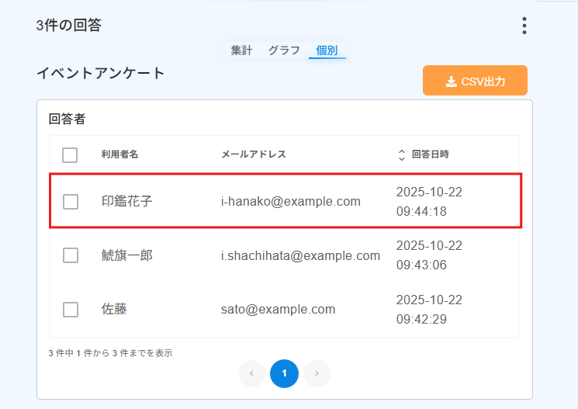Check the box for 印鑑花子
Image resolution: width=578 pixels, height=409 pixels.
tap(71, 202)
